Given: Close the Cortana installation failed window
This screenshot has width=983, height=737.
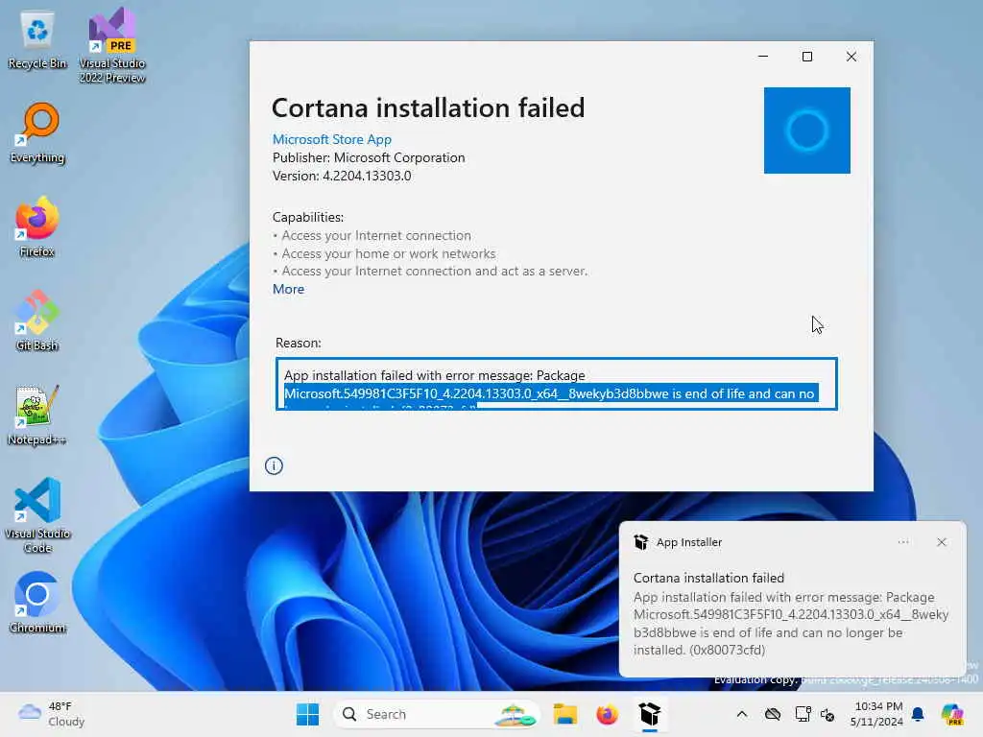Looking at the screenshot, I should [851, 57].
